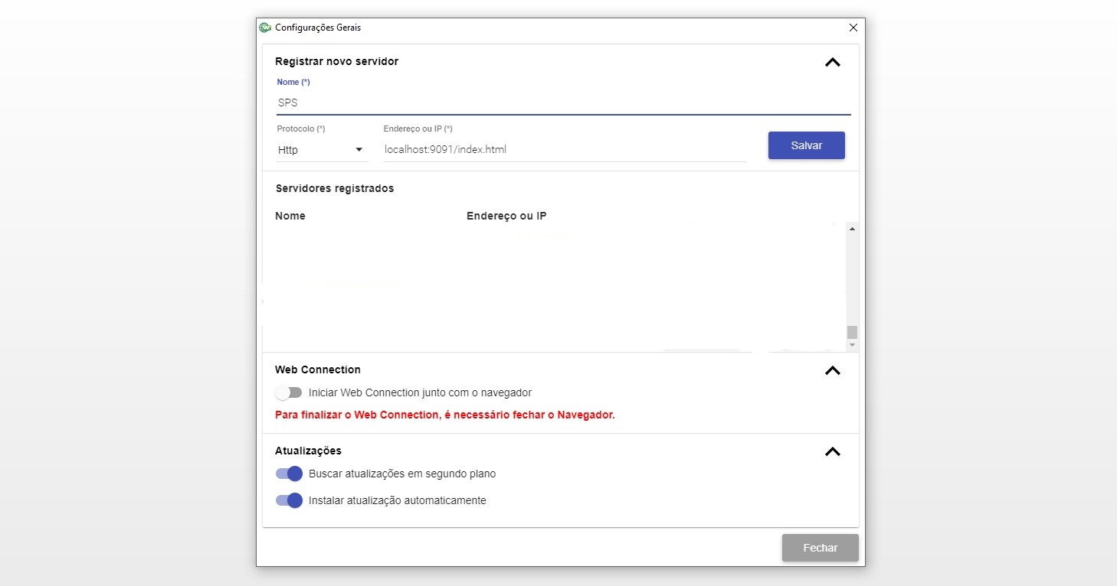Viewport: 1117px width, 586px height.
Task: Click the Atualizações heading
Action: (x=308, y=451)
